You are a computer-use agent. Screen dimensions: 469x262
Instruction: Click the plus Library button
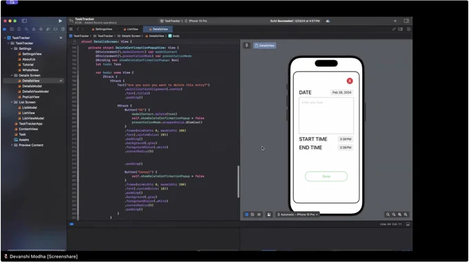[x=395, y=21]
